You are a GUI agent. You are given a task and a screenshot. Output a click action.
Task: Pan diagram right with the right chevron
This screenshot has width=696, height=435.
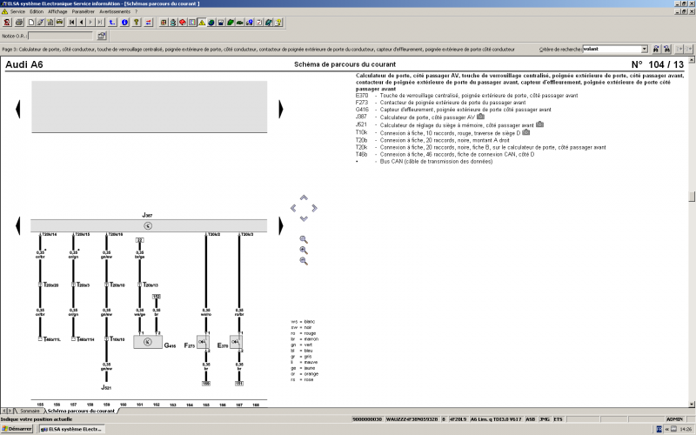pos(314,208)
